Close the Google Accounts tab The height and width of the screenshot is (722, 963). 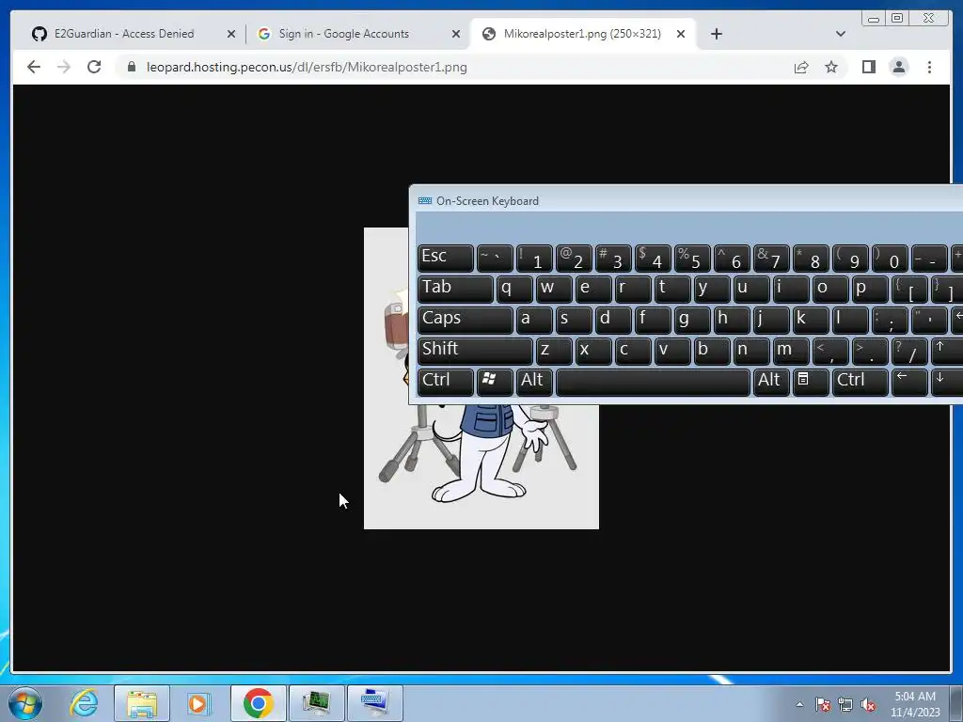[456, 34]
